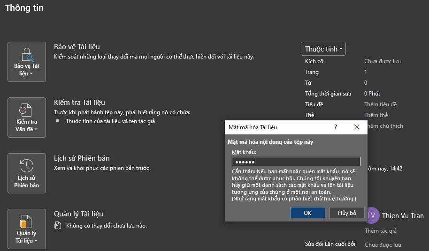Click the Mật khẩu password field
The width and height of the screenshot is (429, 251).
click(296, 162)
